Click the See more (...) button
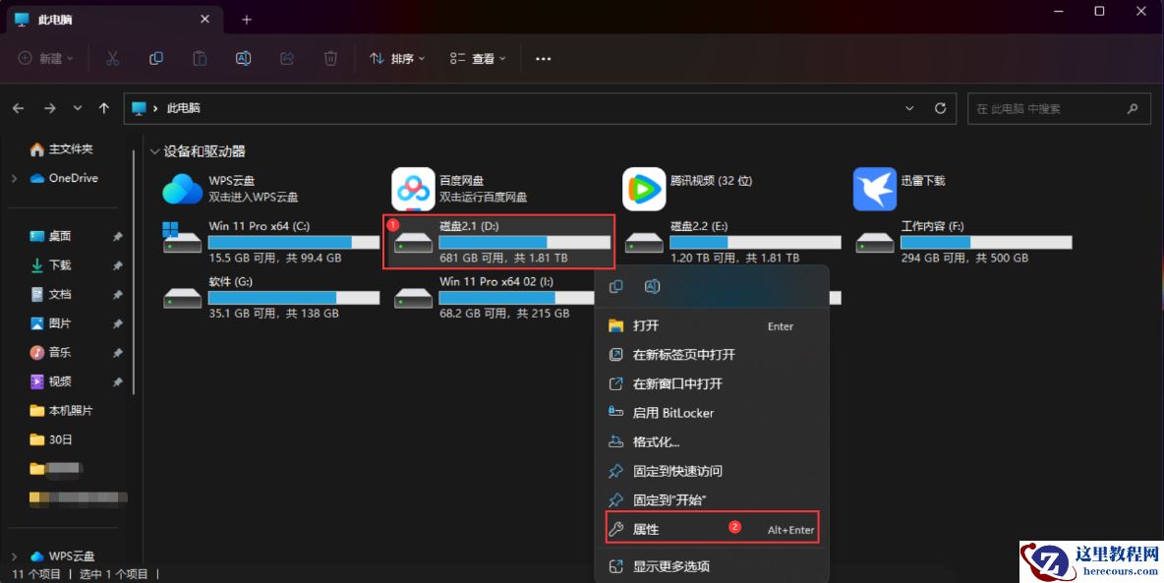This screenshot has height=583, width=1164. coord(543,58)
